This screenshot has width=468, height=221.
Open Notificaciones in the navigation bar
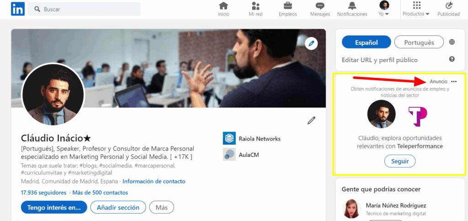352,9
